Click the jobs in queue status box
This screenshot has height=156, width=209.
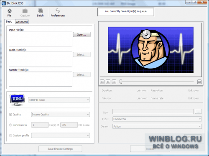coord(126,12)
